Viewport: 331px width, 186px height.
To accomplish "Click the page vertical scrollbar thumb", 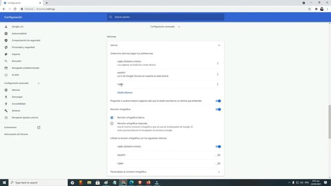I will 329,122.
